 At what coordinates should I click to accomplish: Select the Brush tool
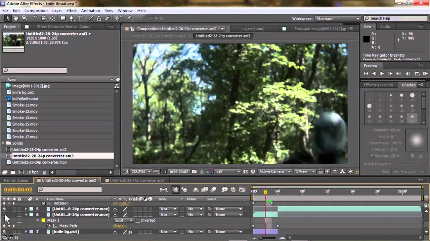(90, 18)
